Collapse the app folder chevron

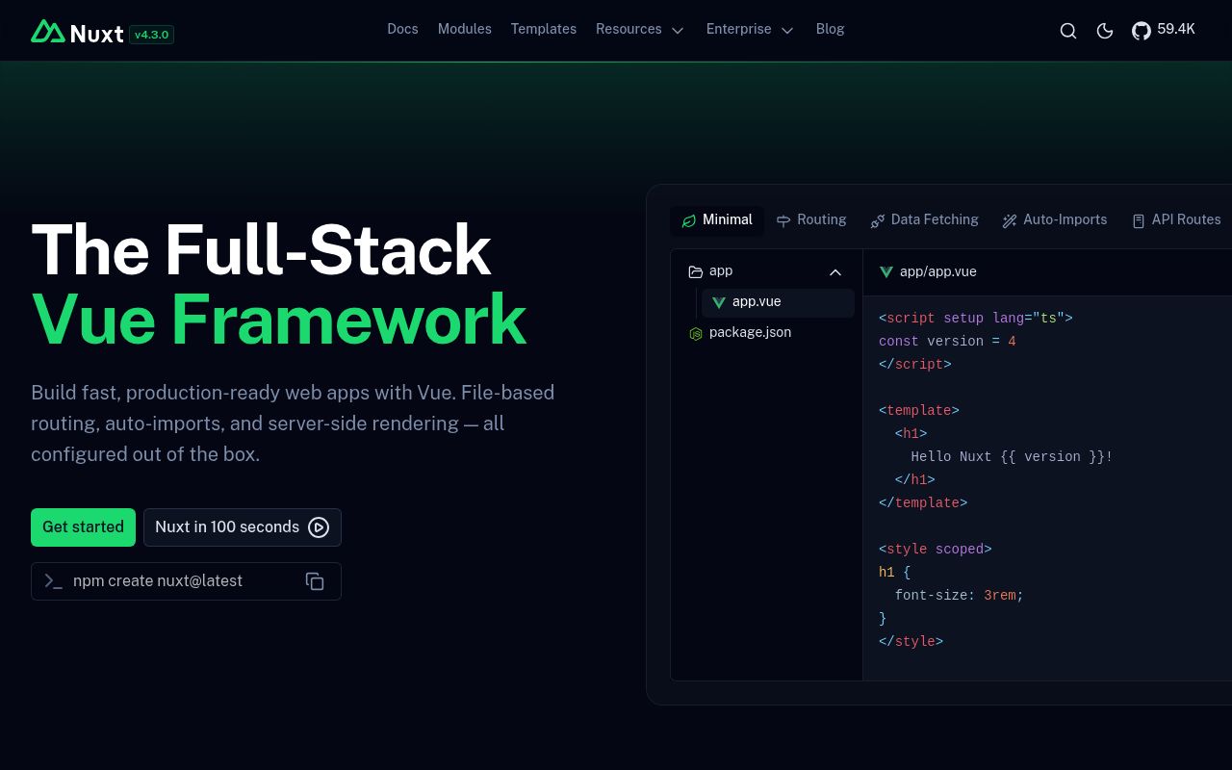(x=835, y=272)
